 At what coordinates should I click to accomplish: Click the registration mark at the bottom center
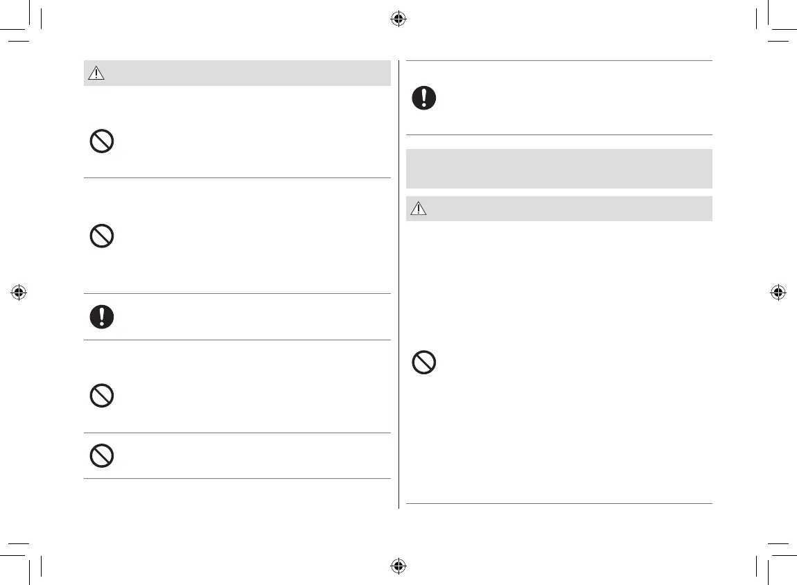(x=398, y=566)
